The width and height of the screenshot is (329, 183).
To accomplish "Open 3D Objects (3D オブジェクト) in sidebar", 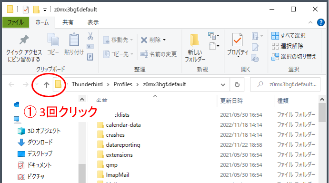I will point(40,131).
